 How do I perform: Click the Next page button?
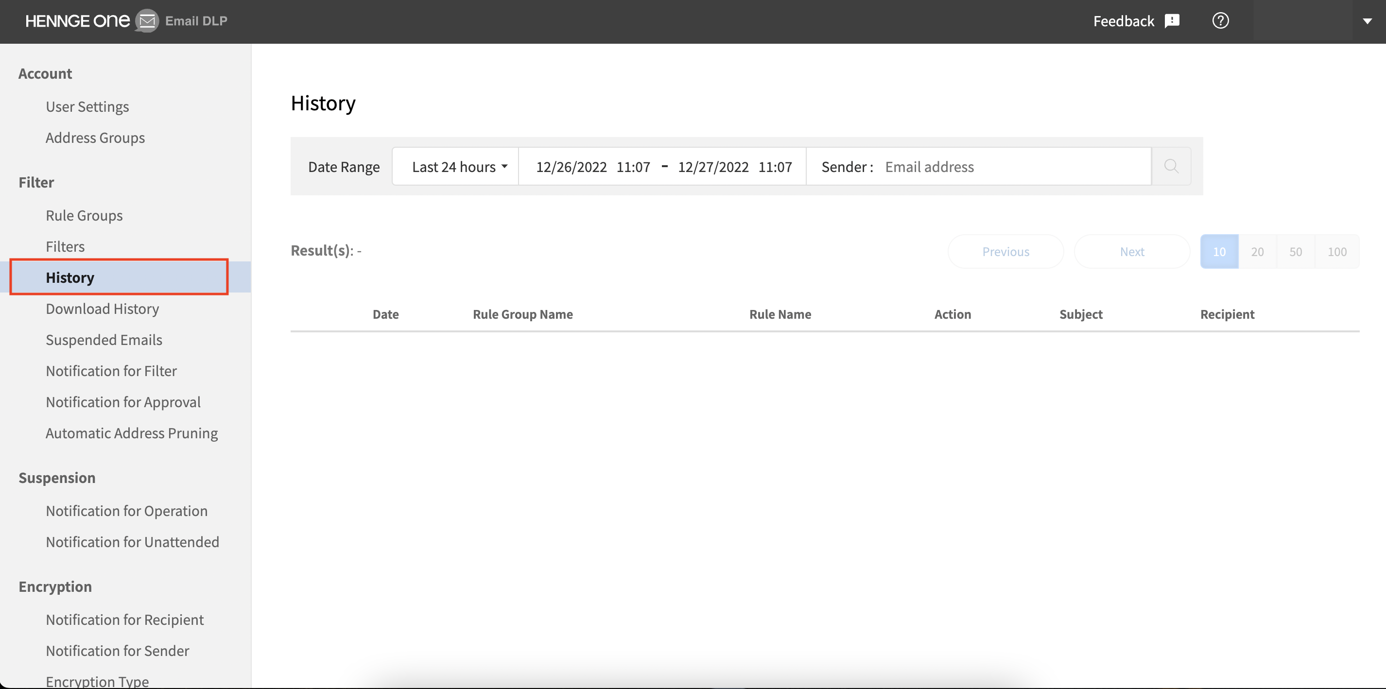click(x=1132, y=251)
